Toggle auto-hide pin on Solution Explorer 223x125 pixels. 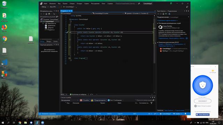tap(56, 11)
